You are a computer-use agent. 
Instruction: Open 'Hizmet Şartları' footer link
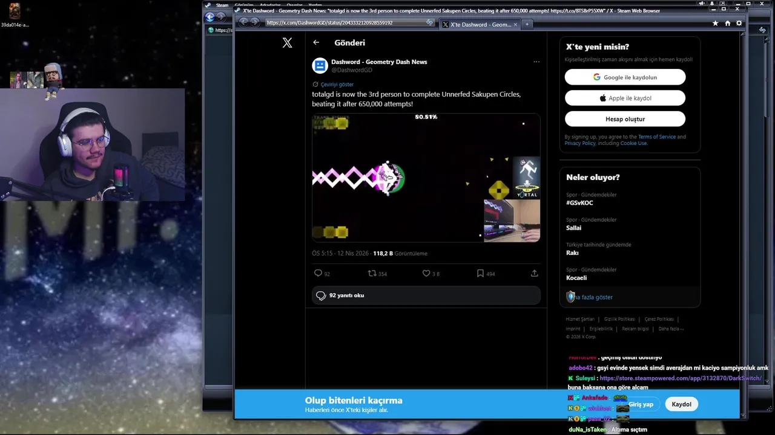click(580, 319)
